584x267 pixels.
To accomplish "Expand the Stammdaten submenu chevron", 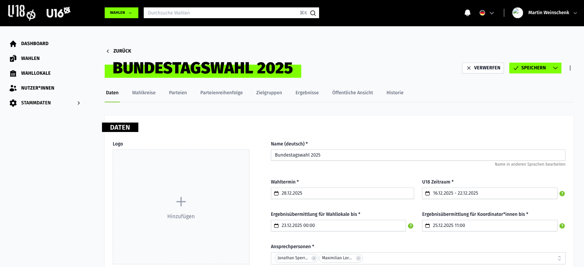I will click(x=79, y=103).
